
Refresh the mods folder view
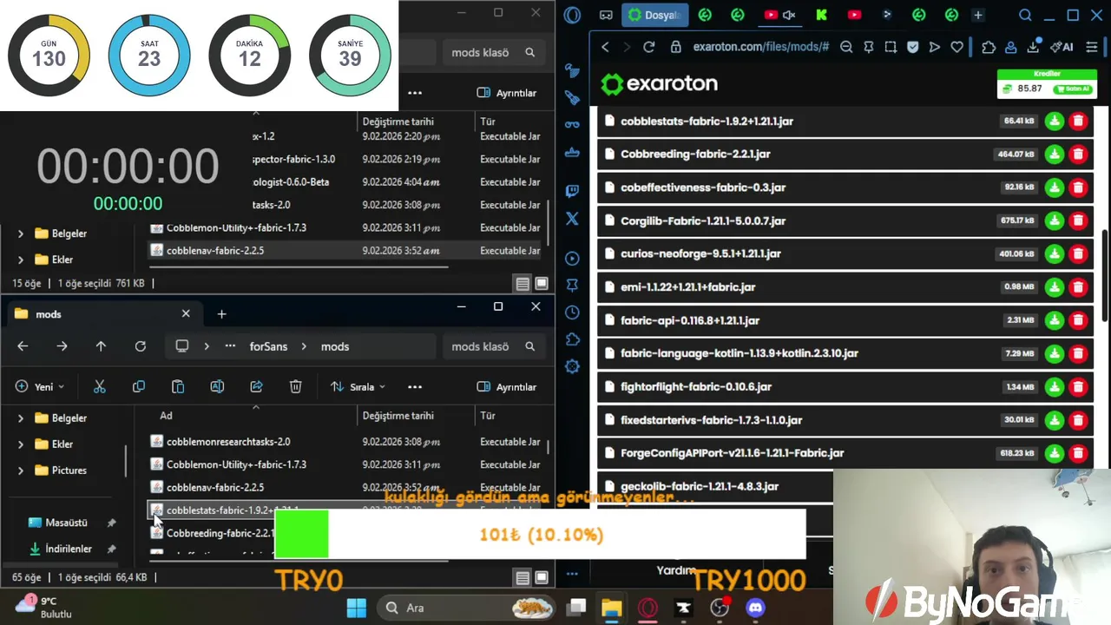tap(140, 346)
